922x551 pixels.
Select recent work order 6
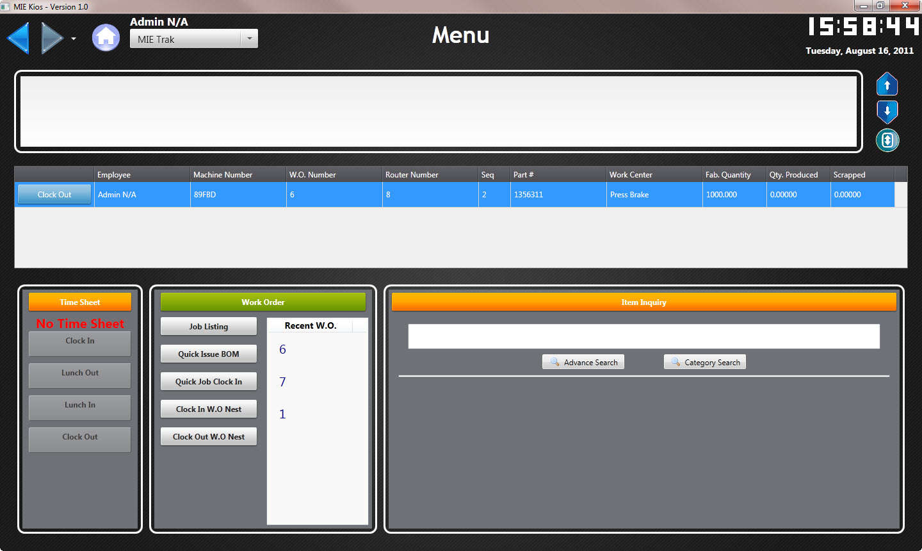tap(282, 349)
